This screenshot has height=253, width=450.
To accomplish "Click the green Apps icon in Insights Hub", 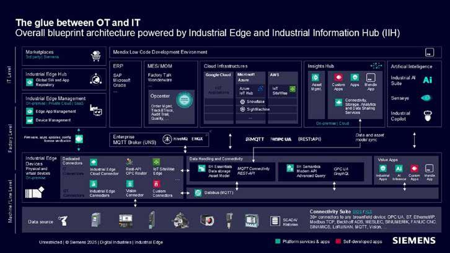I will 355,78.
